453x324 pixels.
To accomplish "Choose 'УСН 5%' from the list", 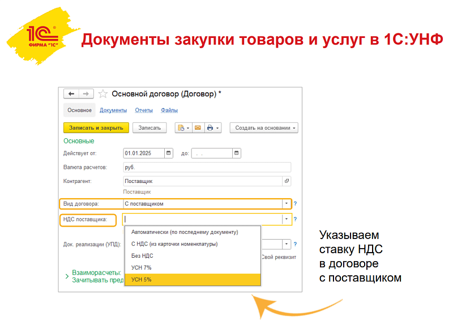I will point(193,279).
